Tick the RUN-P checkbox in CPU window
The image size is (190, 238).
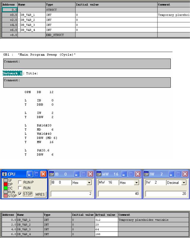(20, 182)
